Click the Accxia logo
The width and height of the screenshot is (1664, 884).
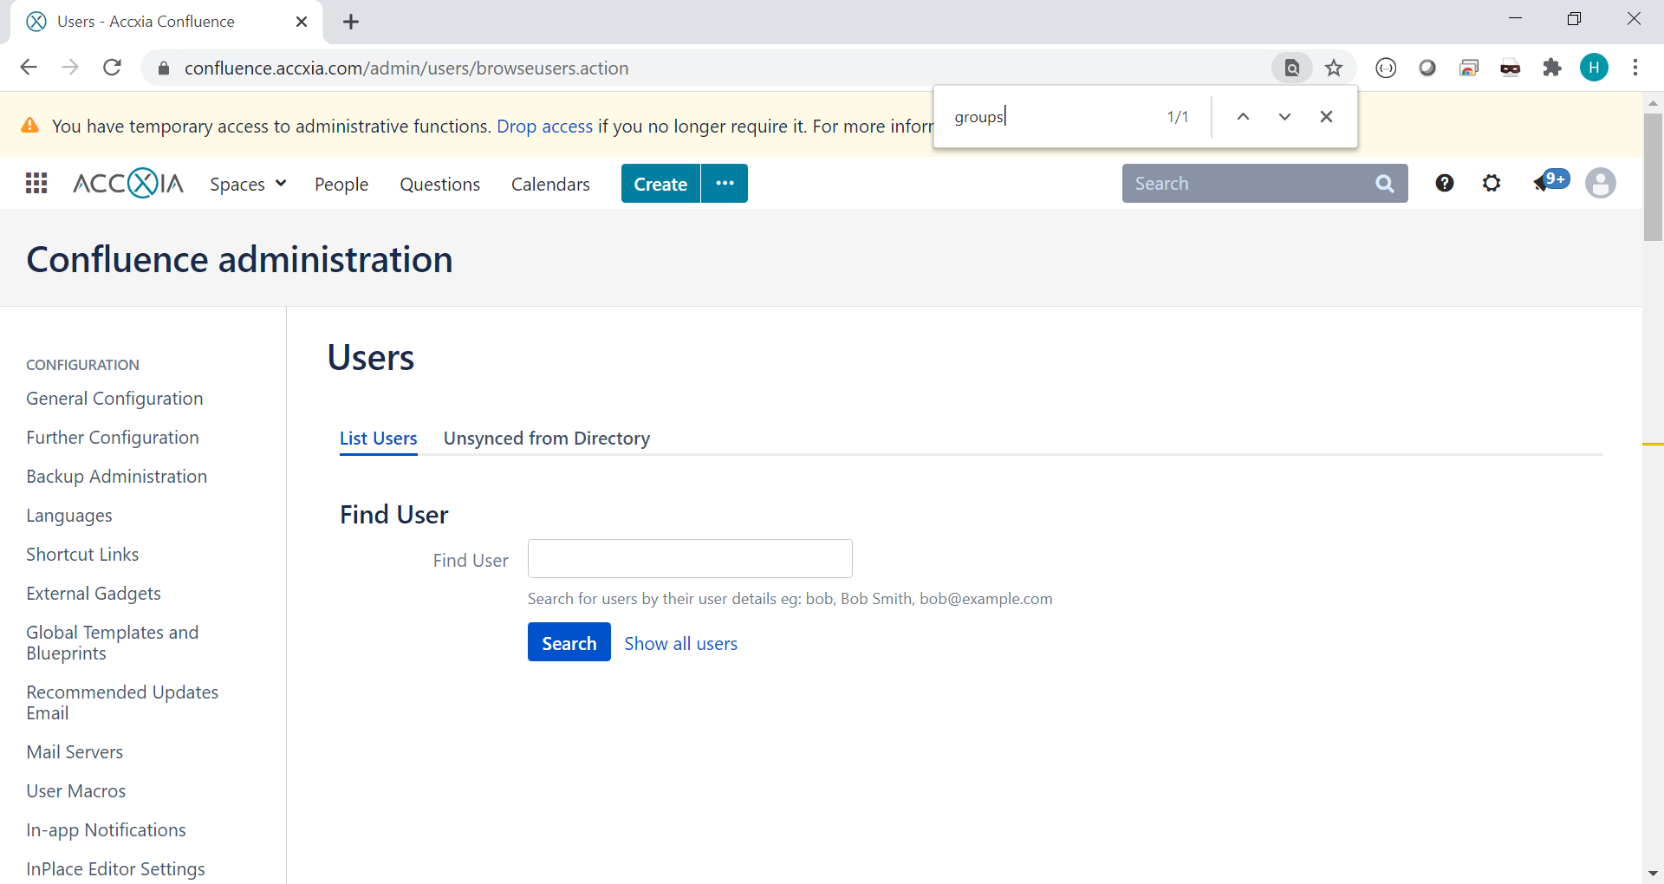[x=128, y=183]
